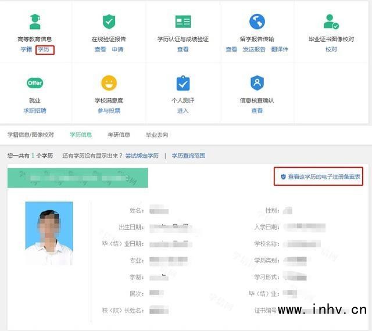372x331 pixels.
Task: Click the blurred ID photo thumbnail
Action: point(49,233)
